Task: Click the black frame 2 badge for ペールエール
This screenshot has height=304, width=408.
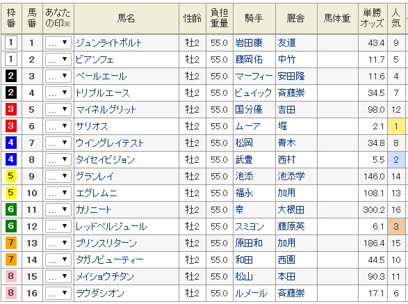Action: point(11,76)
